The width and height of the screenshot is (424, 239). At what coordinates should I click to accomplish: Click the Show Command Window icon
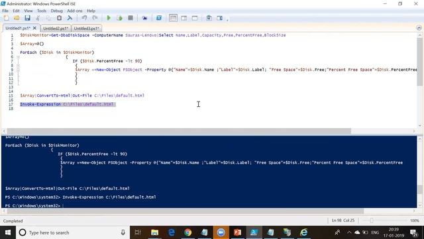(x=209, y=18)
